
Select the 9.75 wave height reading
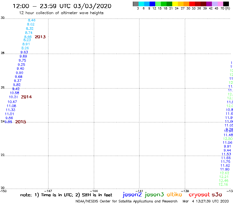[x=22, y=61]
